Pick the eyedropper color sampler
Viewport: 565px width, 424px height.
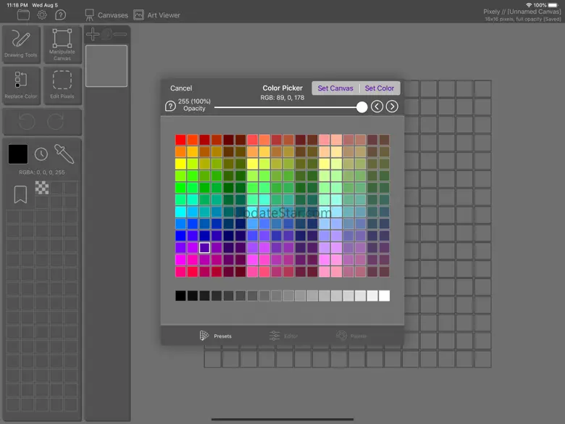pos(64,154)
